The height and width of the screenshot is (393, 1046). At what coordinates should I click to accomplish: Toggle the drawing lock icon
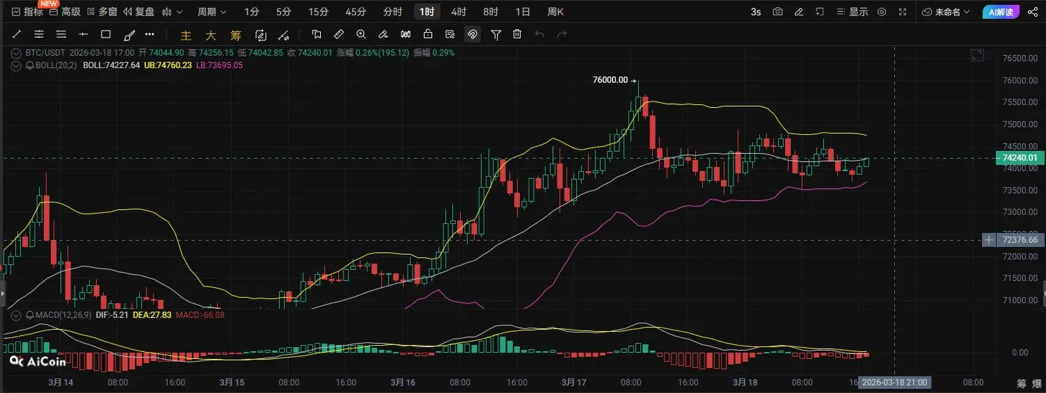428,34
